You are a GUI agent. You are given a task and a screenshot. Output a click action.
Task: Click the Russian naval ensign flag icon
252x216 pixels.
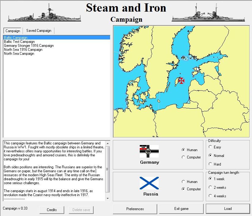(x=149, y=183)
